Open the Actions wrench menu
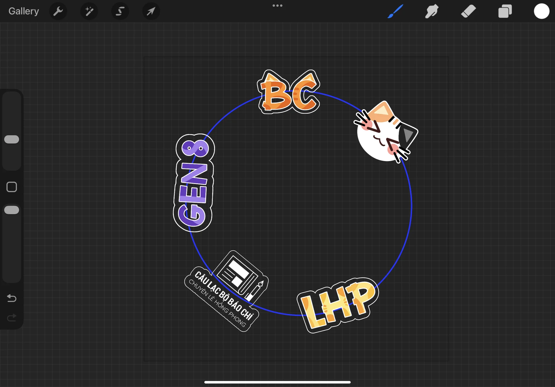555x387 pixels. [58, 11]
